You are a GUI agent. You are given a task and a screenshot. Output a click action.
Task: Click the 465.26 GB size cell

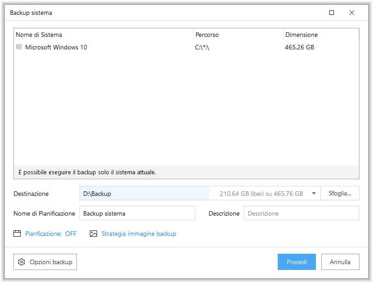point(299,47)
